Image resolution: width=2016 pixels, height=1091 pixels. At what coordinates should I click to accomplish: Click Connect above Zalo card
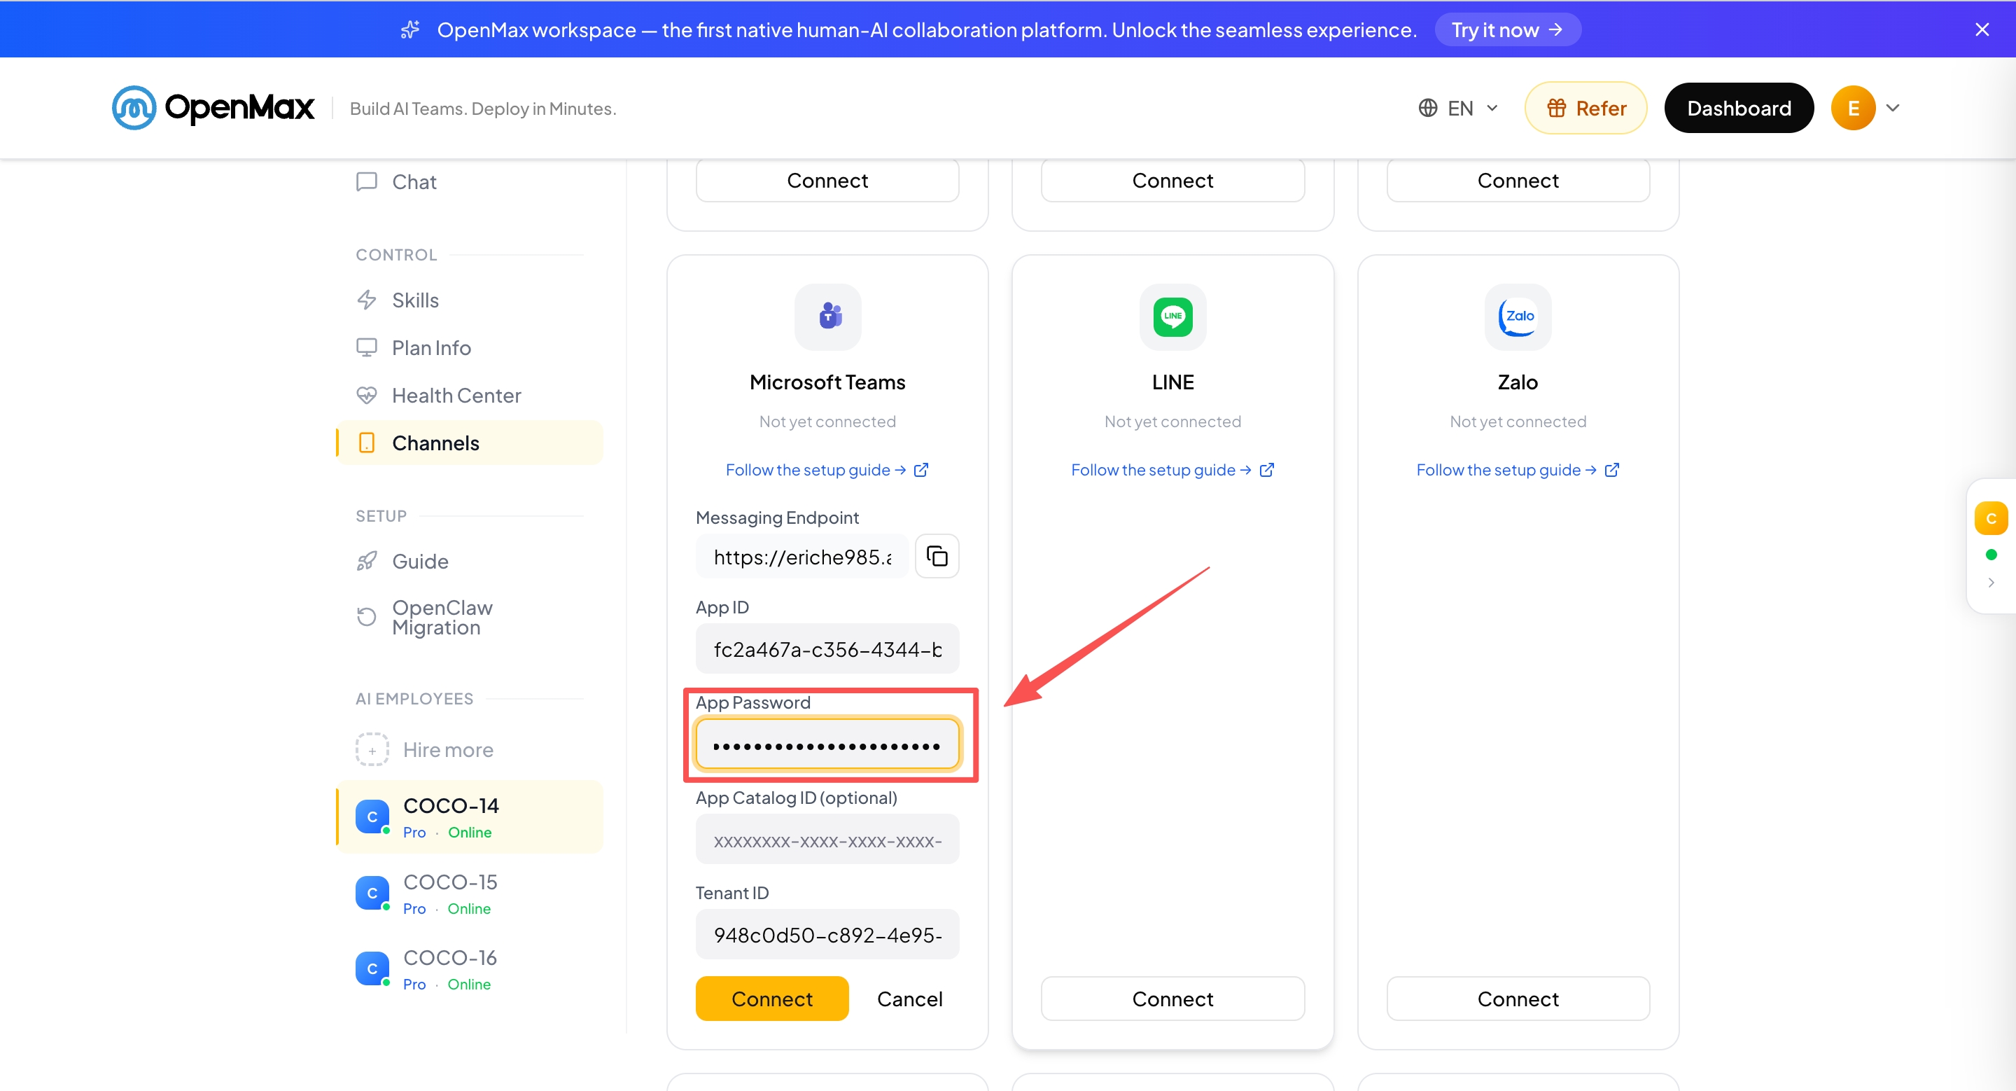click(x=1518, y=181)
